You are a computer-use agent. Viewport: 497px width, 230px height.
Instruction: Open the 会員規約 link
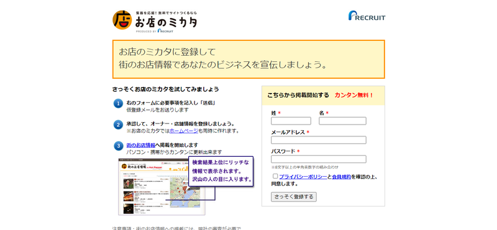point(341,177)
